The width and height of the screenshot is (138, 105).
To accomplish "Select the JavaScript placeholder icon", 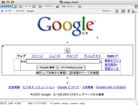I will pyautogui.click(x=67, y=51).
